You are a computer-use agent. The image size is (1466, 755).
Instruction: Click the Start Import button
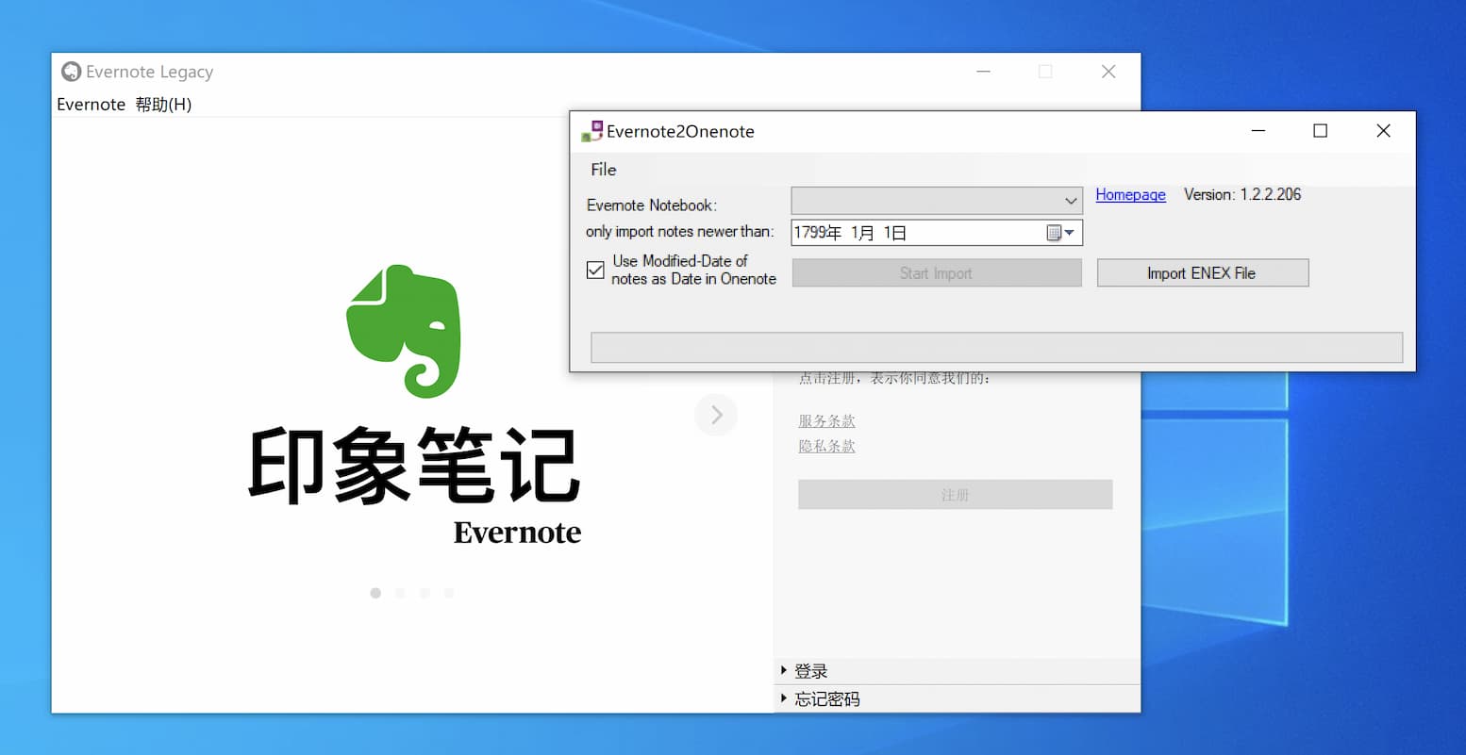point(936,273)
